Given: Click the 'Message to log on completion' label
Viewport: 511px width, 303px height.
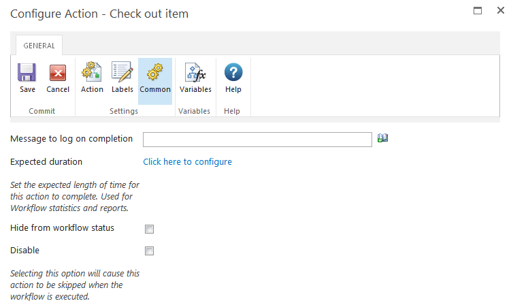Looking at the screenshot, I should point(71,139).
